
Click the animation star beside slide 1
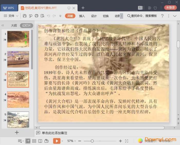click(5, 40)
